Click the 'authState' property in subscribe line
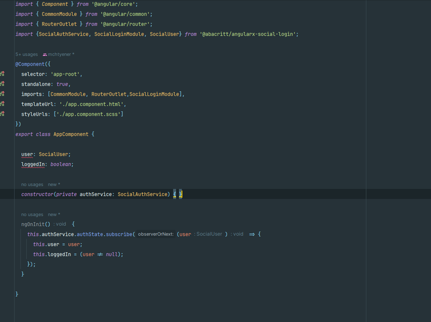This screenshot has height=322, width=431. [90, 234]
